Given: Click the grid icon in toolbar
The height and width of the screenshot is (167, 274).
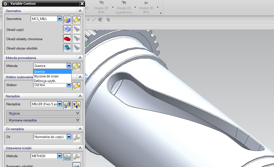Looking at the screenshot, I should tap(108, 20).
